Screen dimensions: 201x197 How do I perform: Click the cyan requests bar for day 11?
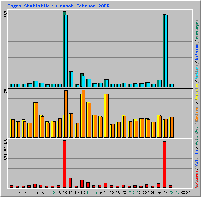[x=72, y=79]
